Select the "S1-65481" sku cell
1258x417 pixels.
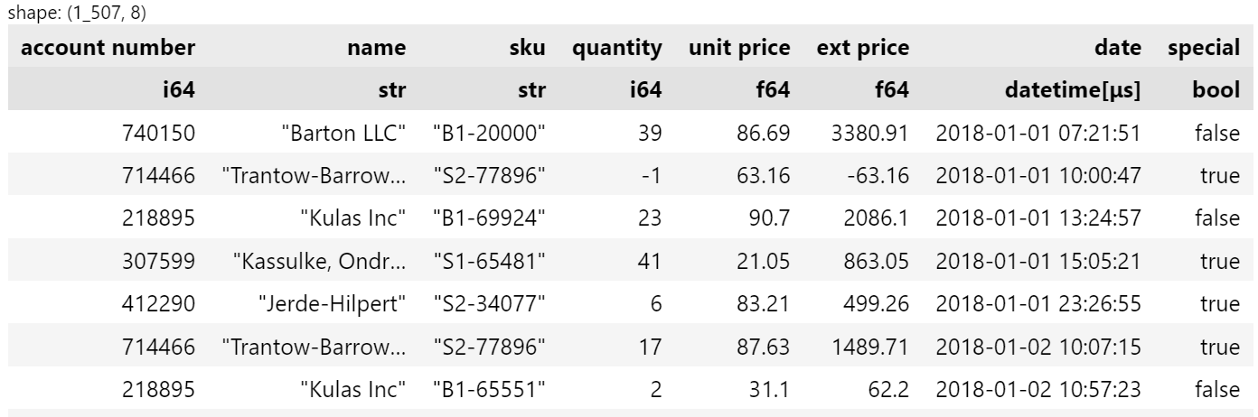[489, 262]
